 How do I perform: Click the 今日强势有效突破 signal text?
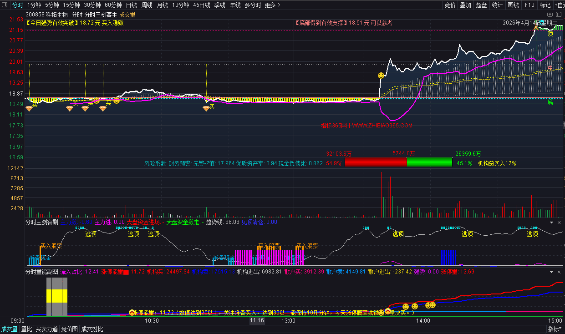point(52,22)
